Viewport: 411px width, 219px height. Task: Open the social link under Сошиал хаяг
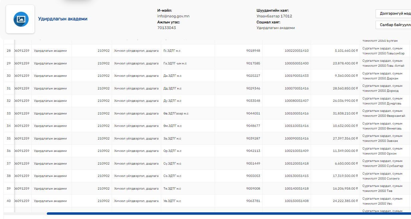point(276,28)
